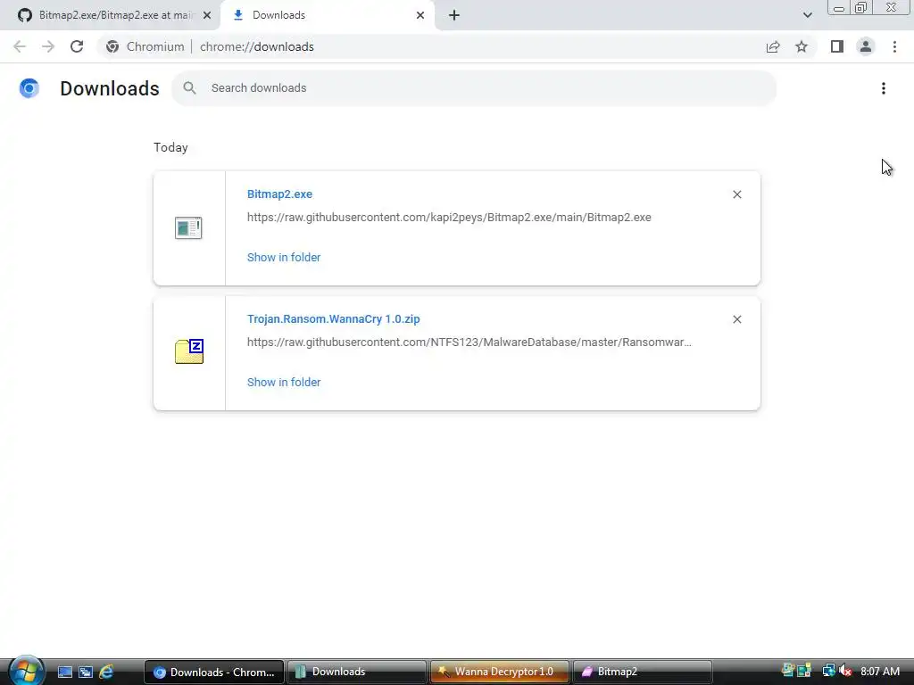The image size is (914, 685).
Task: Focus the Search downloads field
Action: point(474,88)
